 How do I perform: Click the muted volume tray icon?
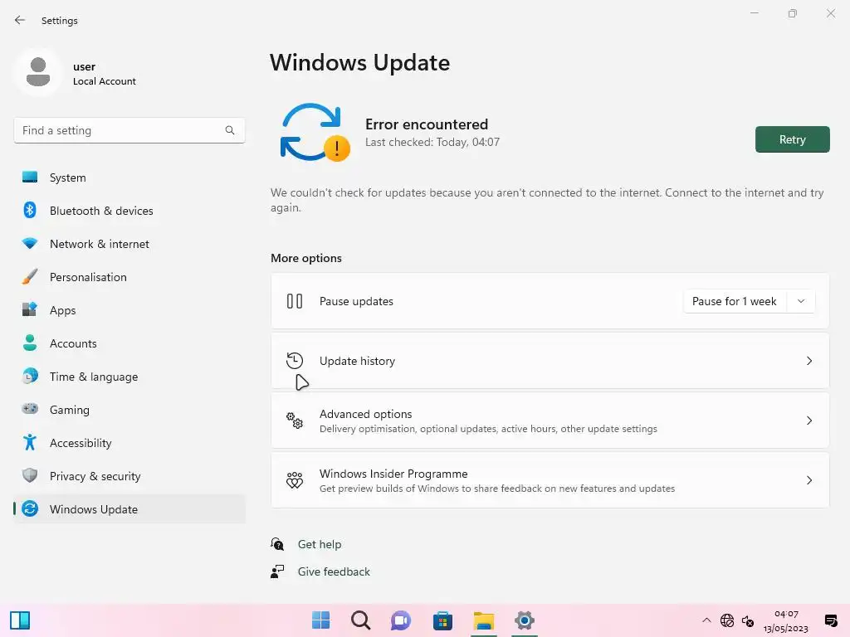point(748,620)
